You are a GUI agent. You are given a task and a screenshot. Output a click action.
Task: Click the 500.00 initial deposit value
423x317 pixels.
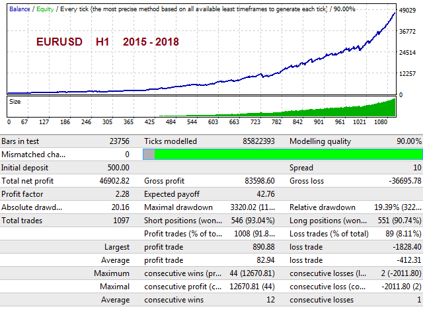[x=118, y=168]
